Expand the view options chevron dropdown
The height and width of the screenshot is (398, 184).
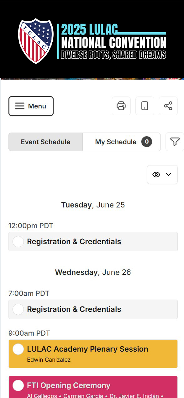coord(168,175)
